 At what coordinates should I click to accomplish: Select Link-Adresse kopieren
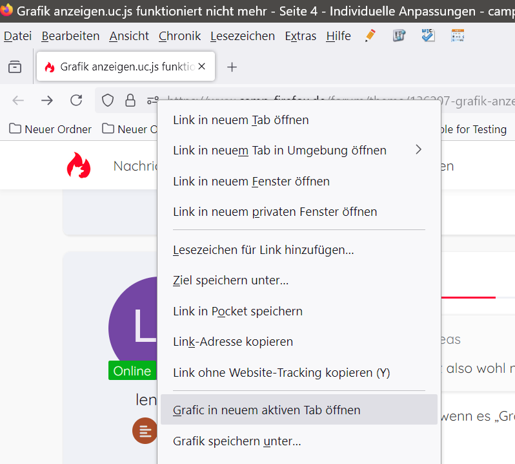click(x=299, y=342)
